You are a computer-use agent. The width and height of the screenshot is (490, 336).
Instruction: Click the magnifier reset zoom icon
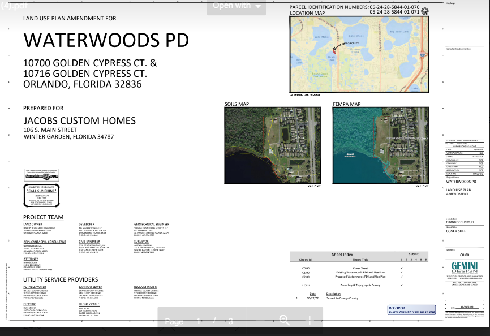pyautogui.click(x=283, y=321)
